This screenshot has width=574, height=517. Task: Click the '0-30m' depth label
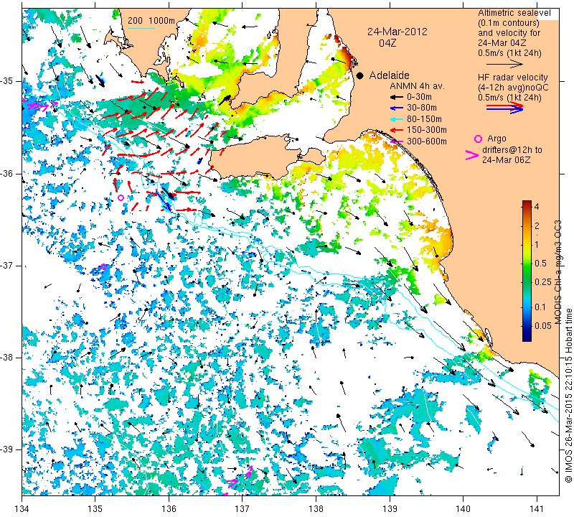click(419, 97)
